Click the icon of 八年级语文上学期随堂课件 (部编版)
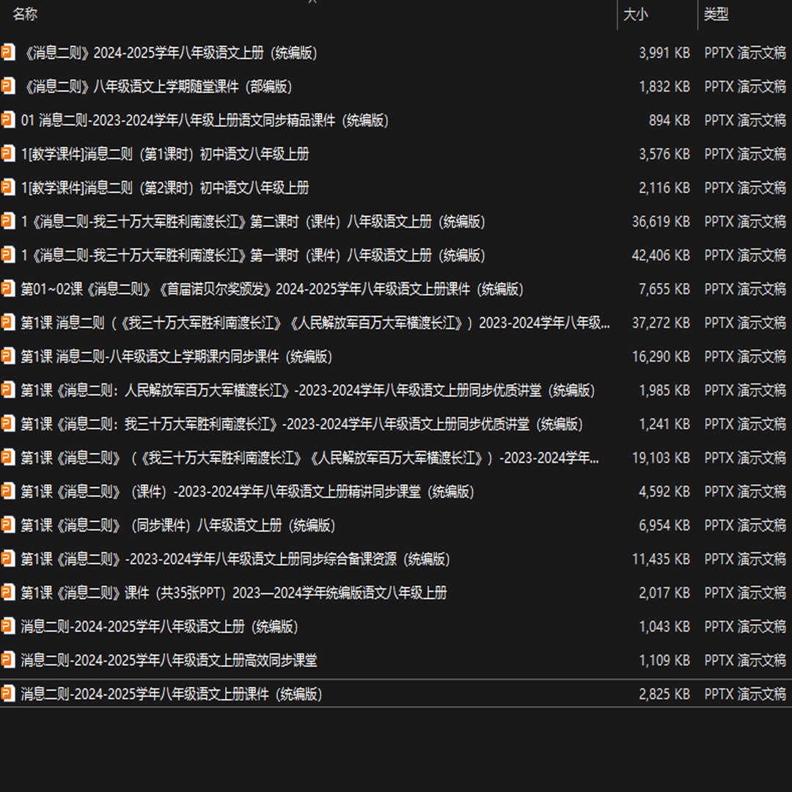The height and width of the screenshot is (792, 792). (8, 87)
